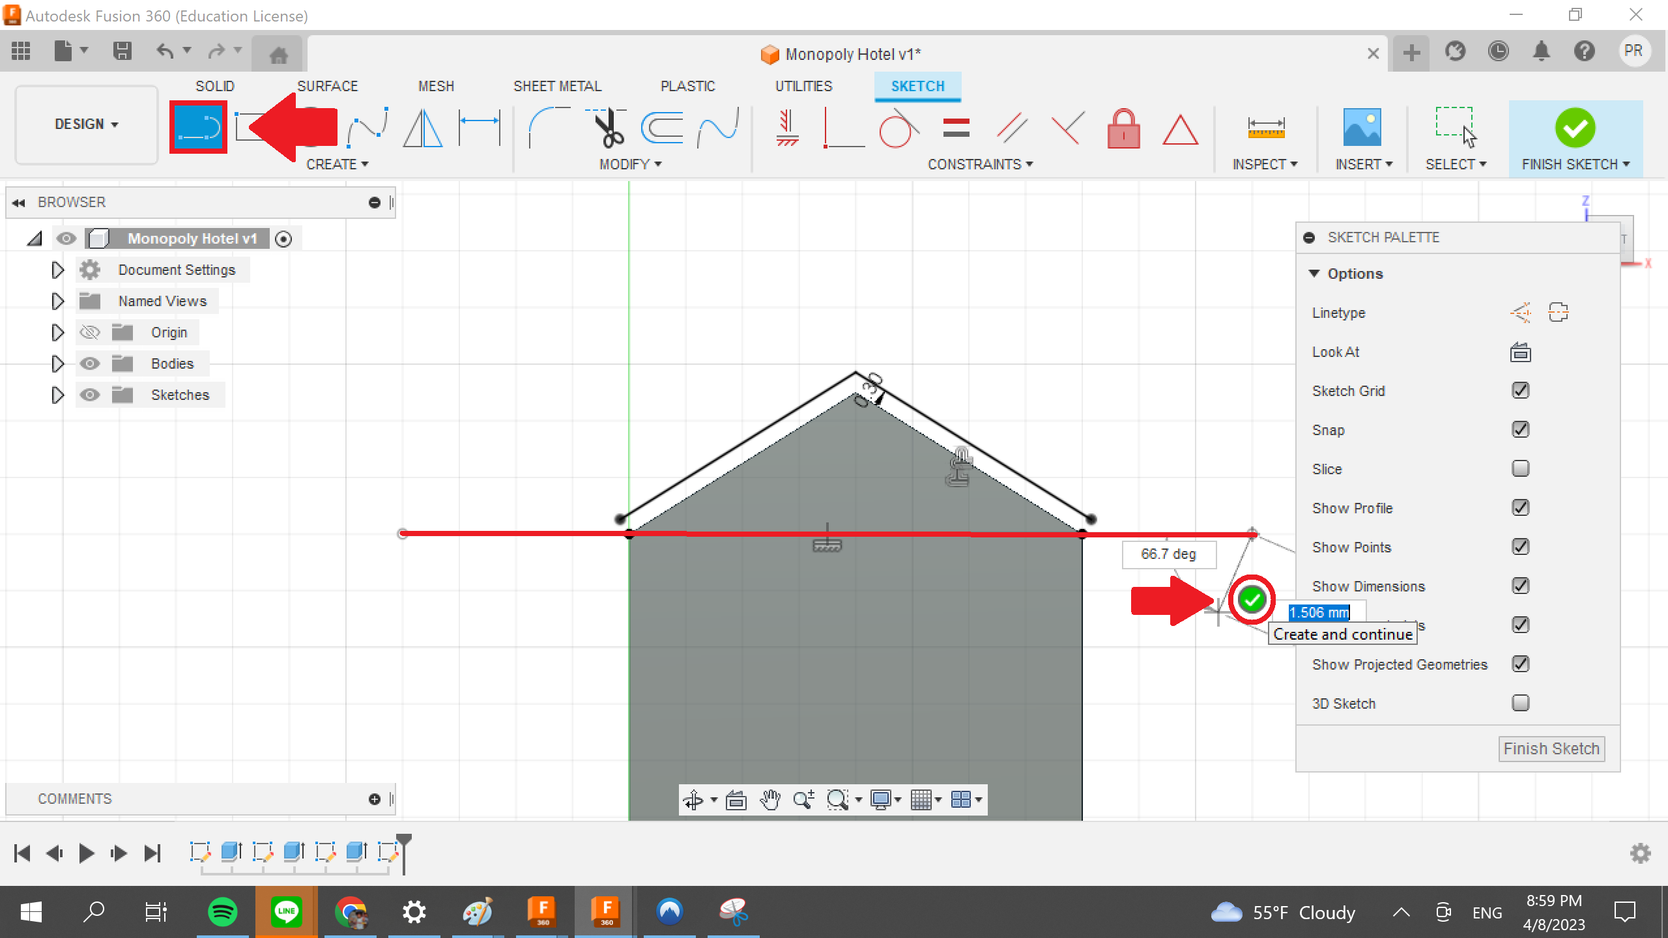Click the Fix/UnFix lock constraint icon
This screenshot has height=938, width=1668.
[1124, 129]
